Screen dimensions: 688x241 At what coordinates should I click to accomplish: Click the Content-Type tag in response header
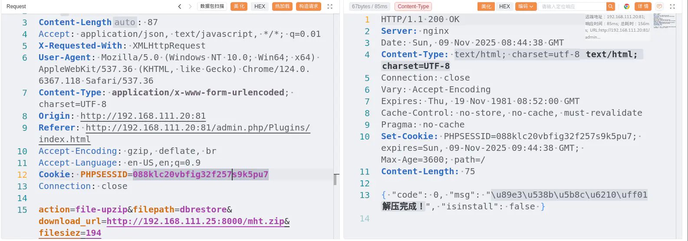(413, 7)
